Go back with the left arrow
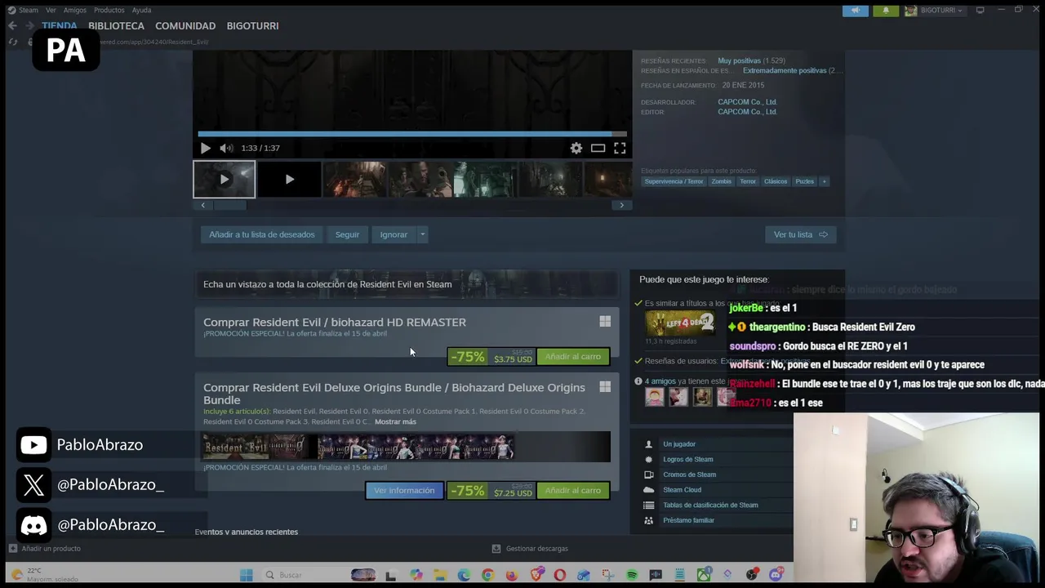This screenshot has width=1045, height=588. click(12, 26)
